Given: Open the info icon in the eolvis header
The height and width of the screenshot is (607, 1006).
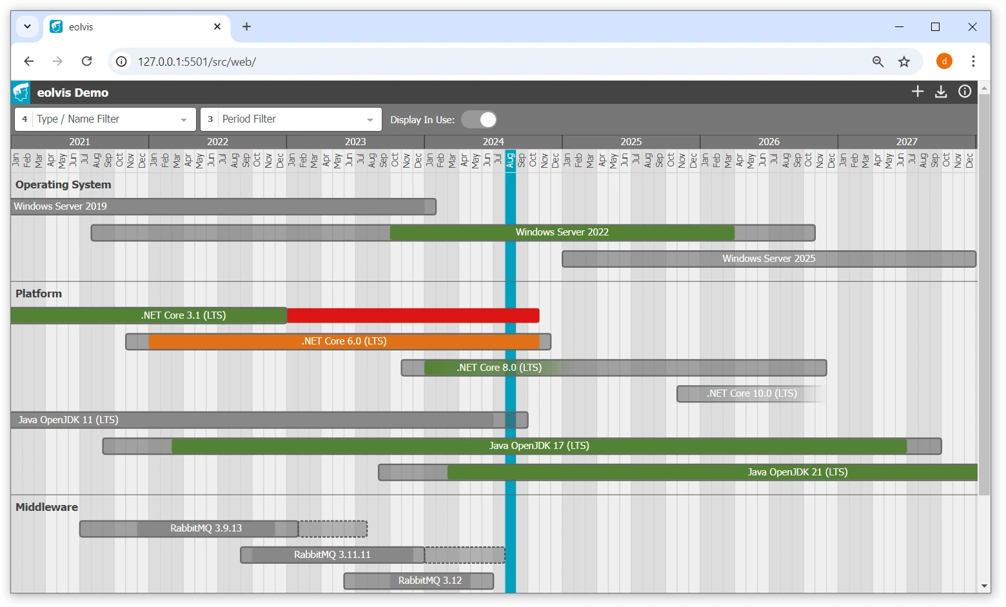Looking at the screenshot, I should click(965, 92).
